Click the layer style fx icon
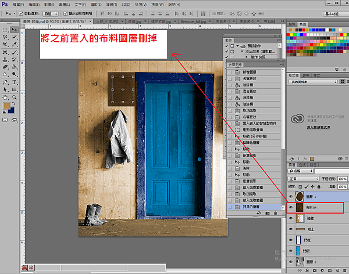Viewport: 349px width, 274px height. 307,271
